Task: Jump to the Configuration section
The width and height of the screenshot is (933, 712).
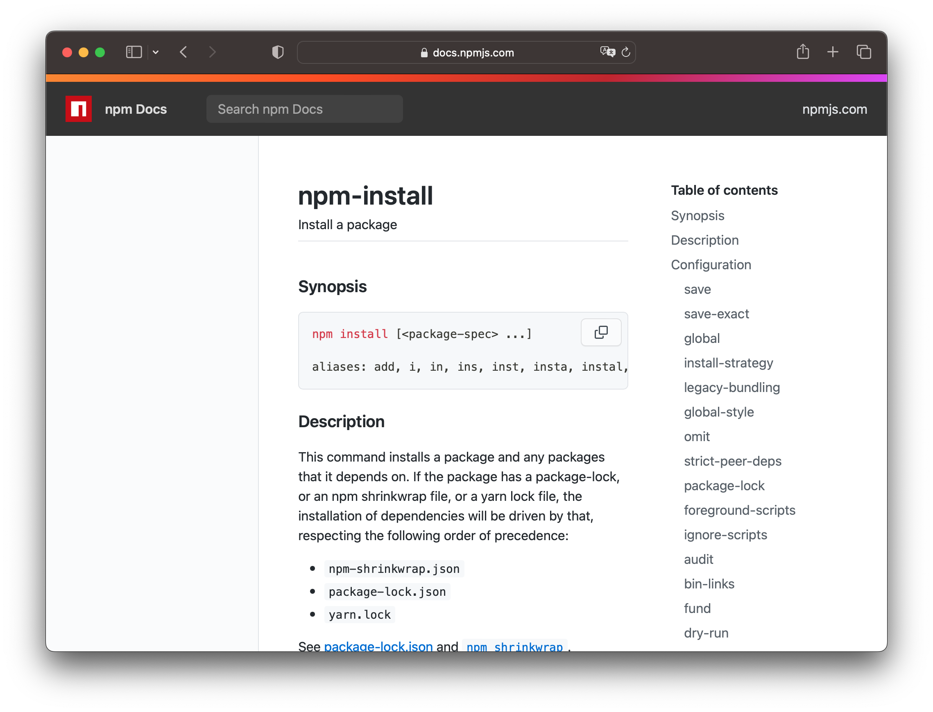Action: 711,264
